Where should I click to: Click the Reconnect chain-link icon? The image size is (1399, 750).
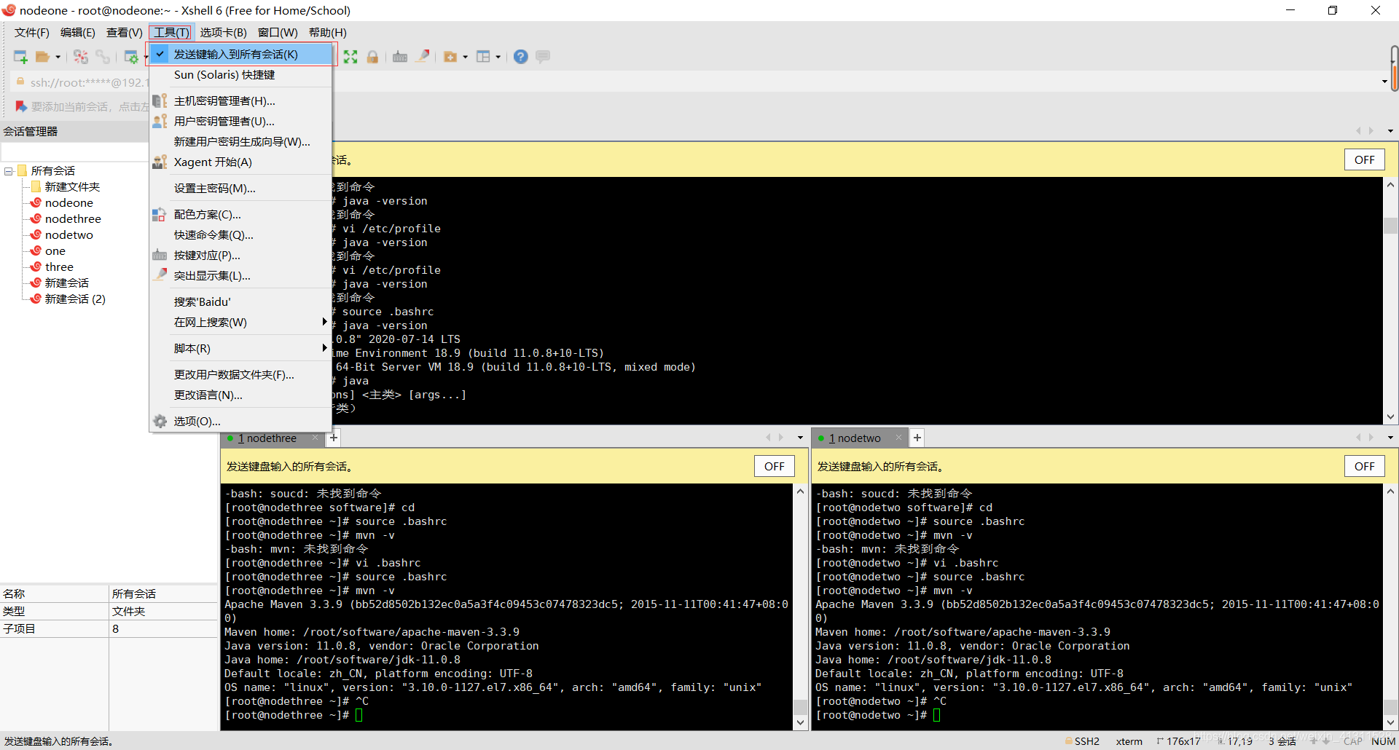click(x=103, y=57)
